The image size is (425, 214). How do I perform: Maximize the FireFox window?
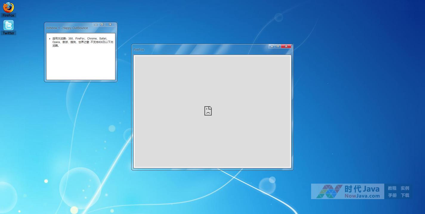coord(278,46)
